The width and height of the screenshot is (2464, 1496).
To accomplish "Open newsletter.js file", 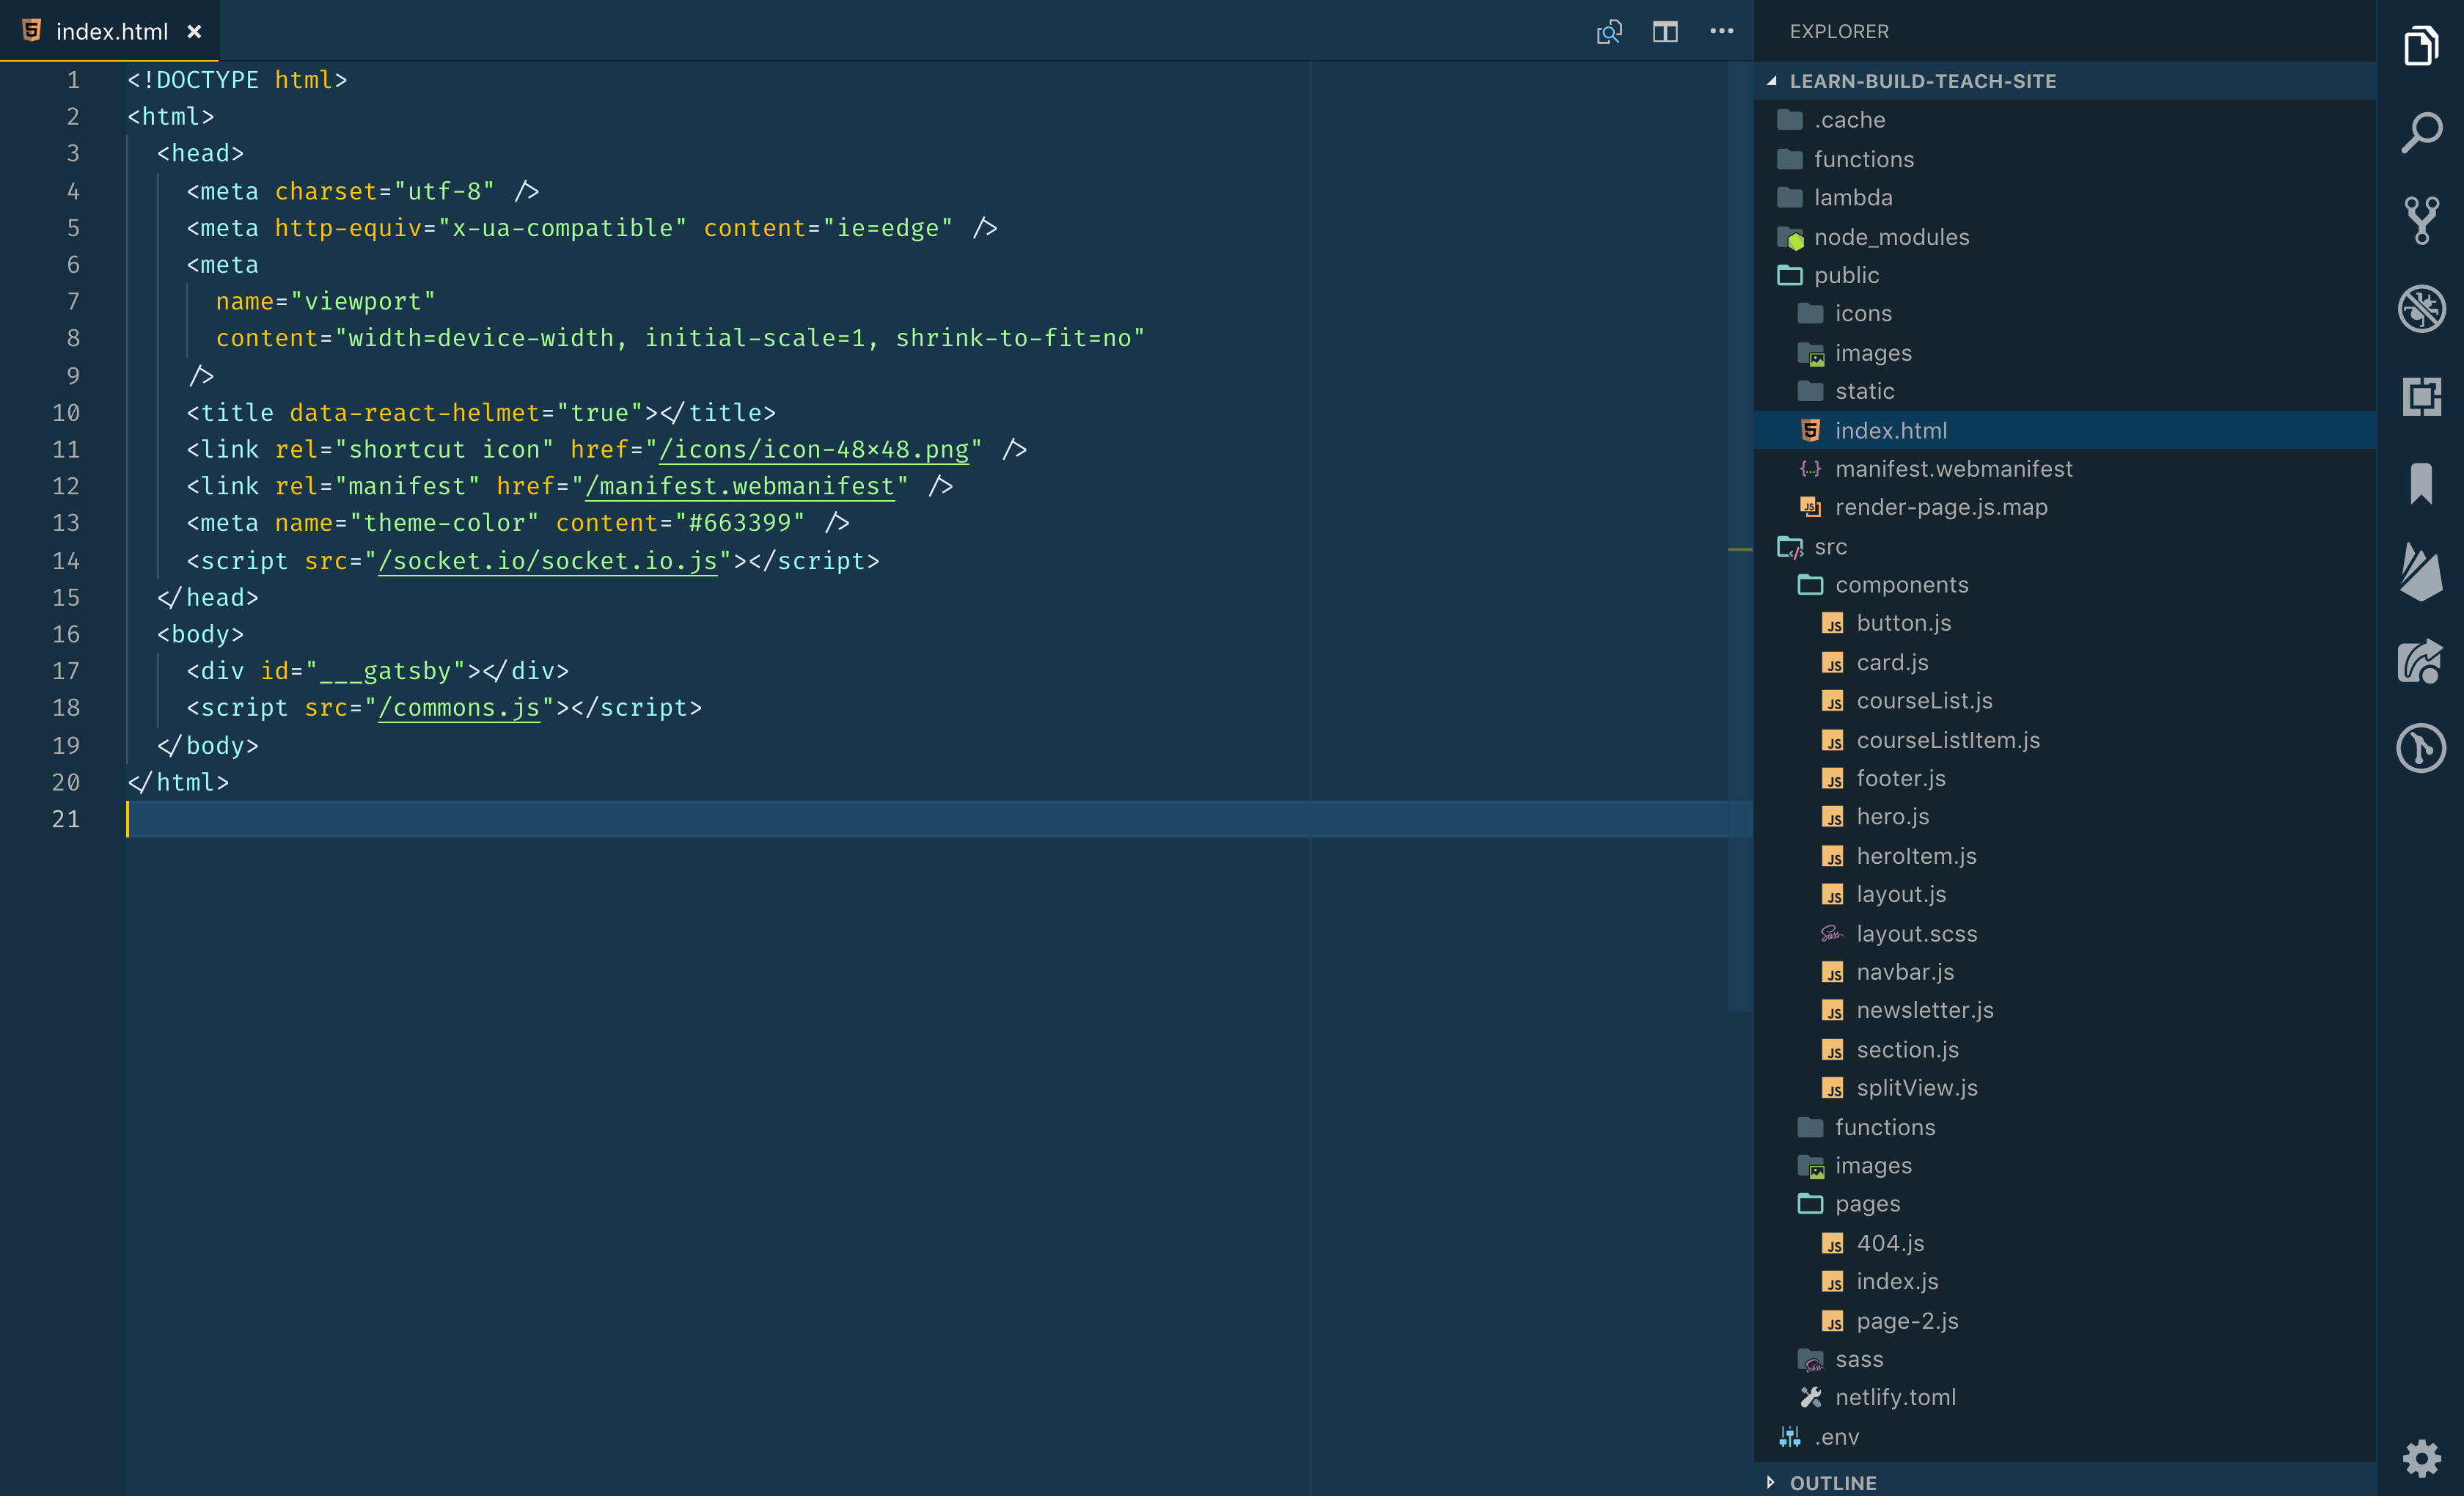I will [2065, 1010].
